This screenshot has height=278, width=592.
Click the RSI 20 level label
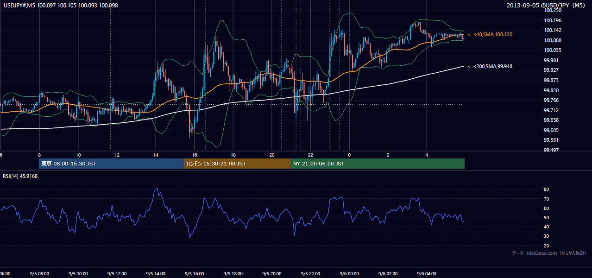tap(547, 246)
